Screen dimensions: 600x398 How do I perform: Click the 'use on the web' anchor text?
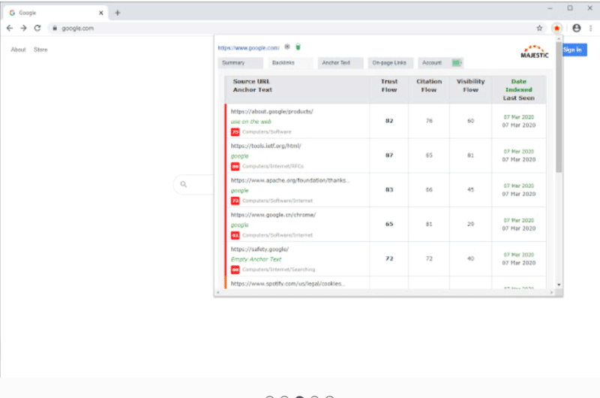tap(251, 122)
